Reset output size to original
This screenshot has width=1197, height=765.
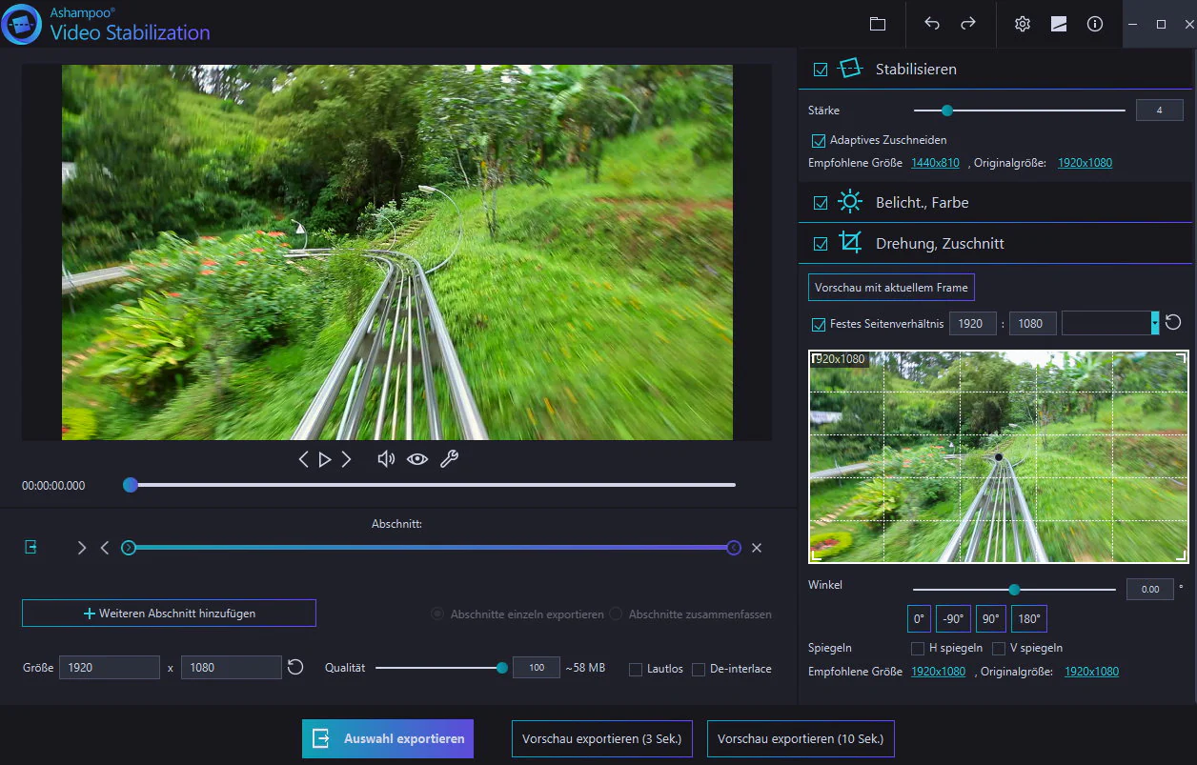pos(295,667)
